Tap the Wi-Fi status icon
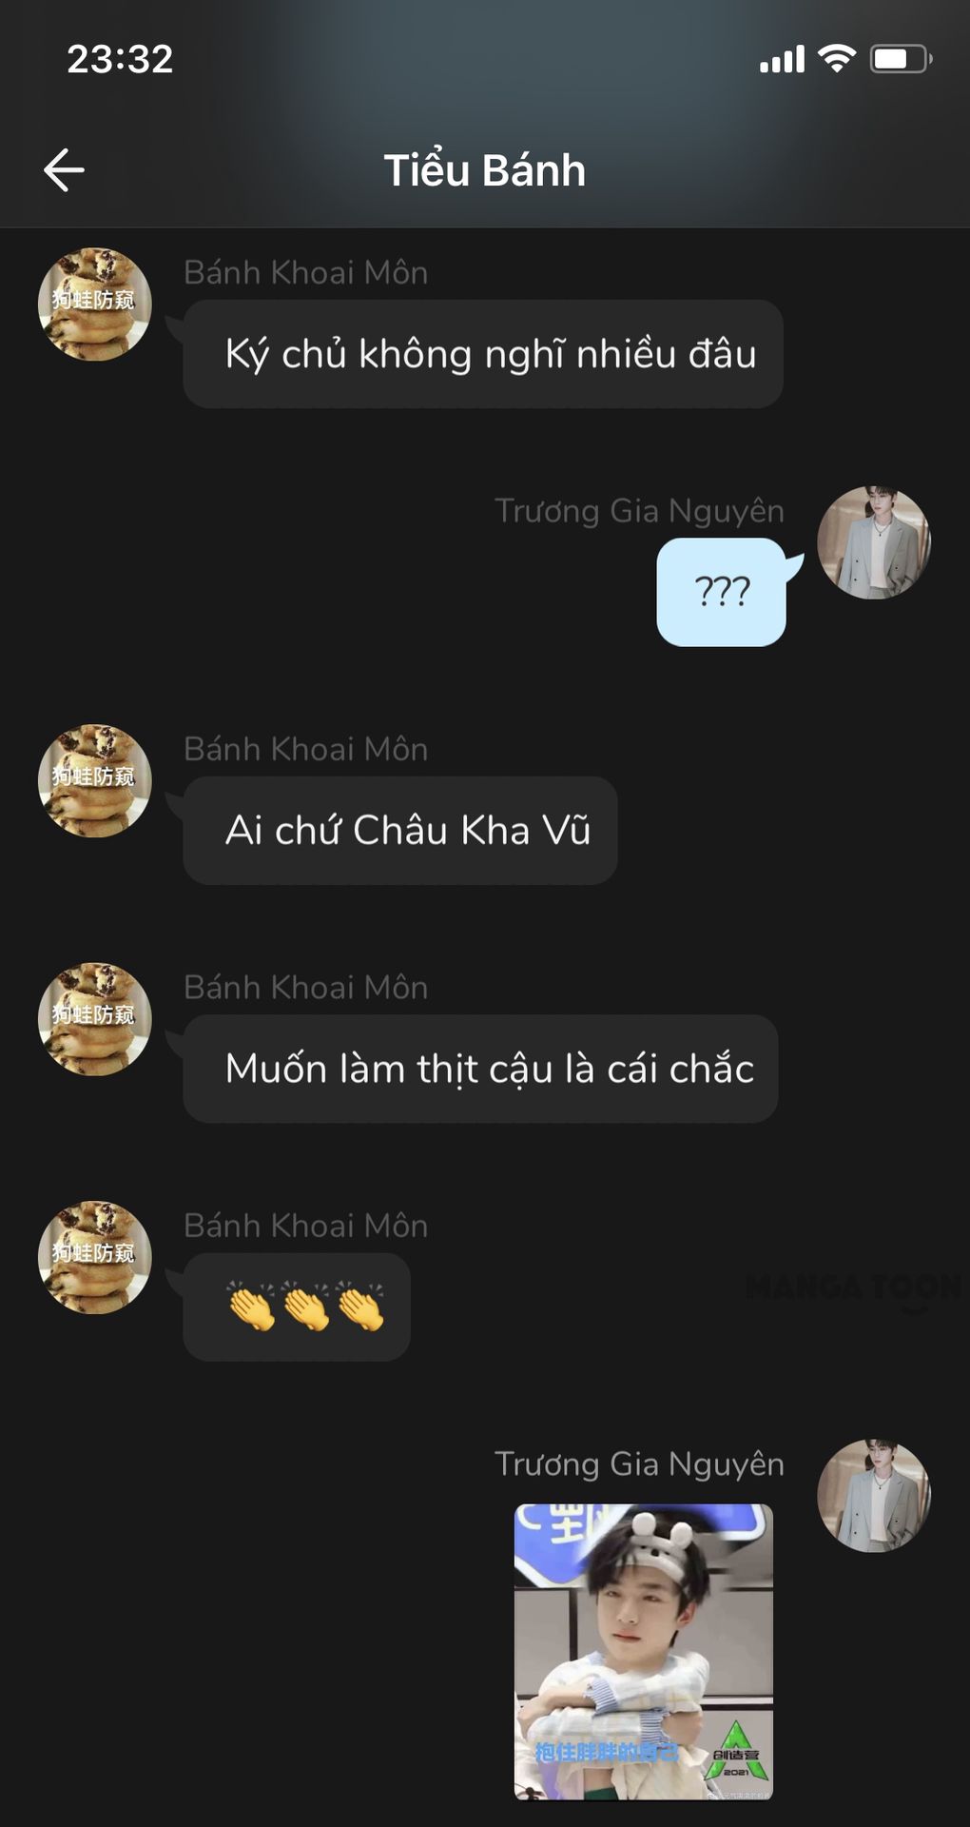970x1827 pixels. pyautogui.click(x=837, y=58)
